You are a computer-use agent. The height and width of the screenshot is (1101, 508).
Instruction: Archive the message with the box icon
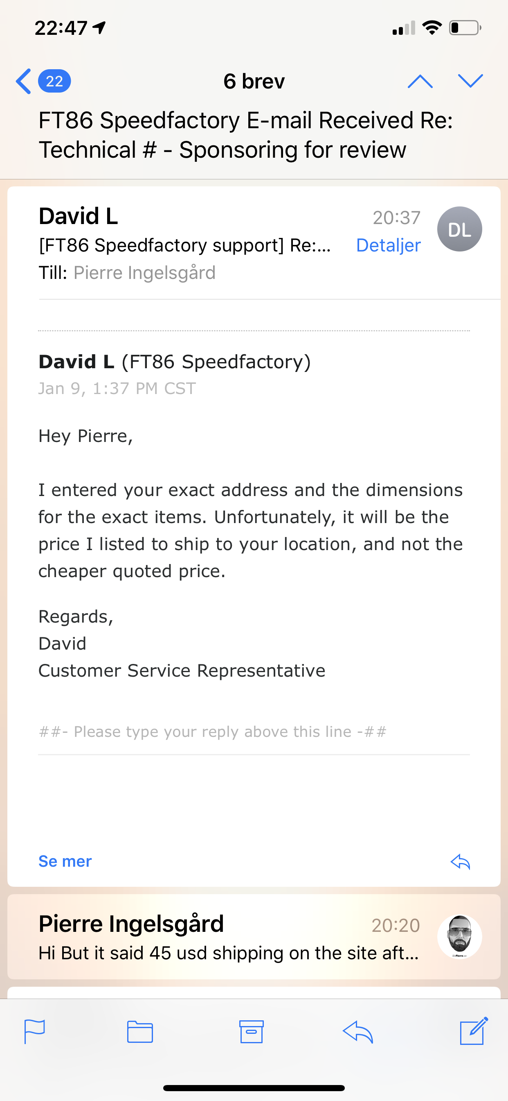252,1032
